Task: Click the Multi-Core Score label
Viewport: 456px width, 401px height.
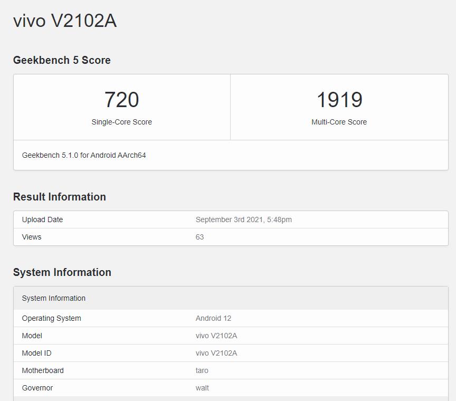Action: point(339,122)
